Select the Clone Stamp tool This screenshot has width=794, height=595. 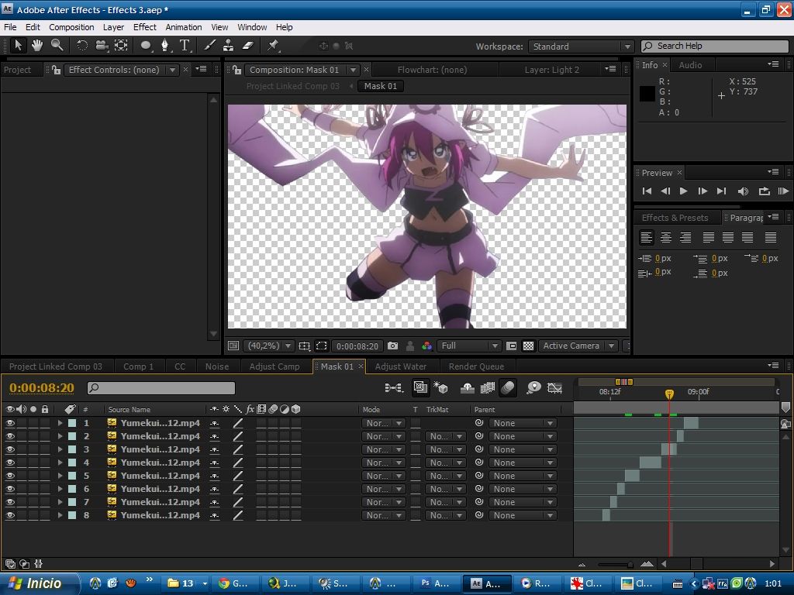(229, 46)
